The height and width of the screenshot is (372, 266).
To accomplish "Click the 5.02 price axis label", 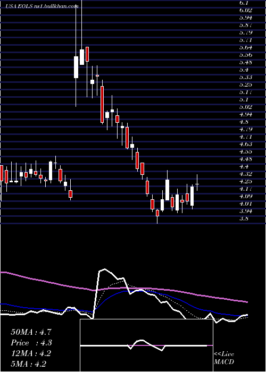I will pyautogui.click(x=246, y=107).
